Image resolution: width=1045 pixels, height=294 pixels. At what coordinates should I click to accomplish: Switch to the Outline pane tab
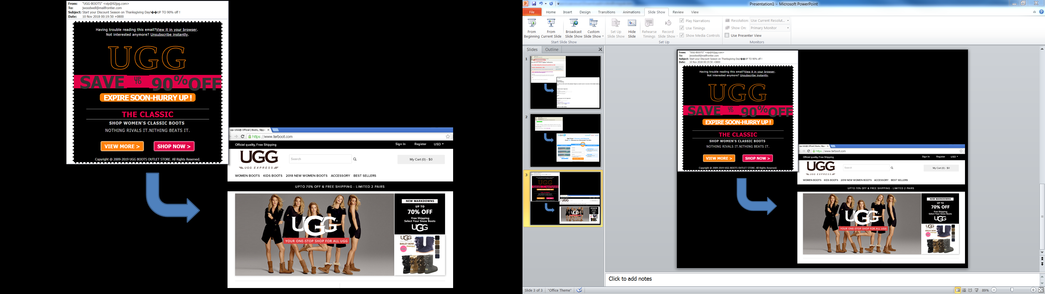click(551, 50)
